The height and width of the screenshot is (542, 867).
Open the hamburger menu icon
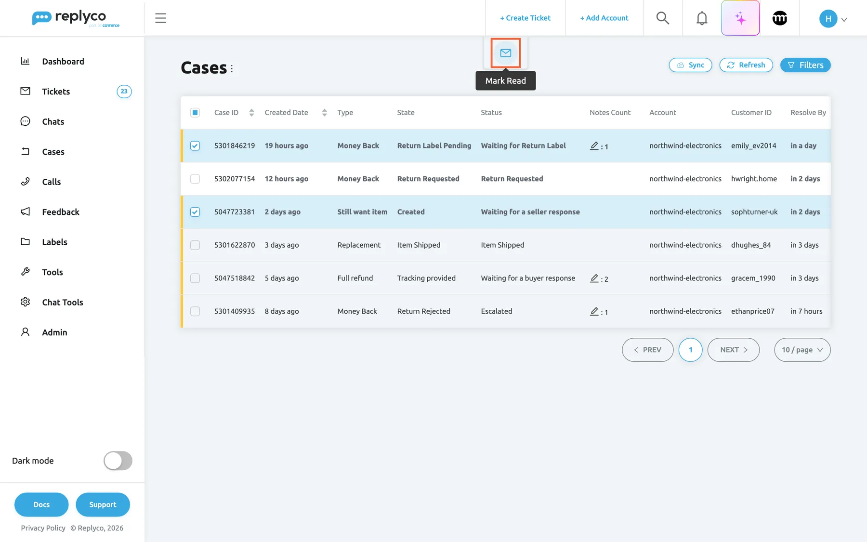click(x=161, y=18)
